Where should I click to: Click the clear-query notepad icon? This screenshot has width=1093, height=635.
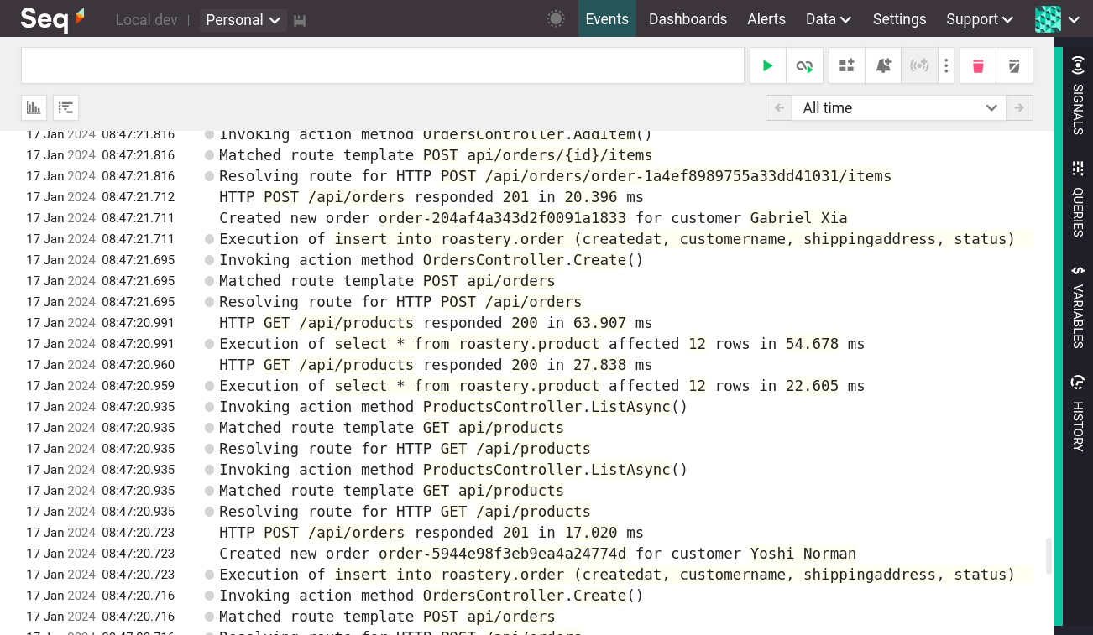(1014, 65)
